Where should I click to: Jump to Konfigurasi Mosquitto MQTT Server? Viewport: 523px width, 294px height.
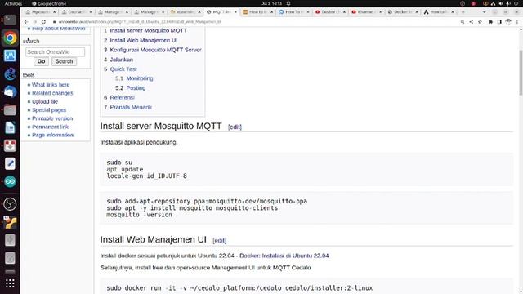(x=156, y=50)
